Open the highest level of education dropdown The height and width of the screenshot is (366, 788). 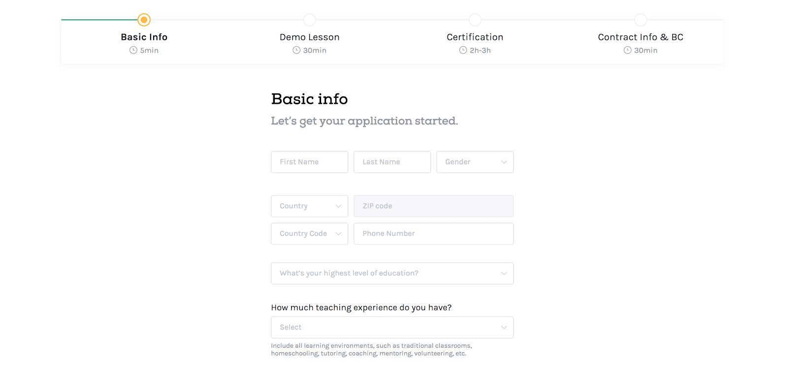click(392, 274)
